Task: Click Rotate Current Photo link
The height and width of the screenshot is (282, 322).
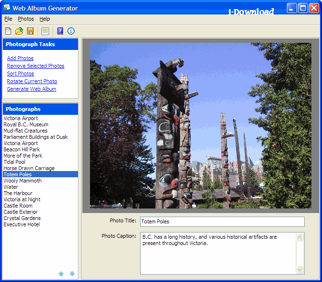Action: 32,81
